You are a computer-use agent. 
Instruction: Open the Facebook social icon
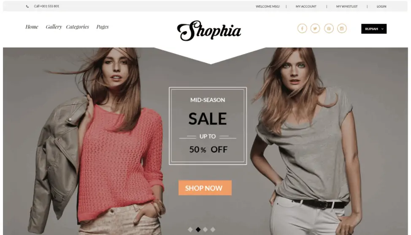pos(302,29)
